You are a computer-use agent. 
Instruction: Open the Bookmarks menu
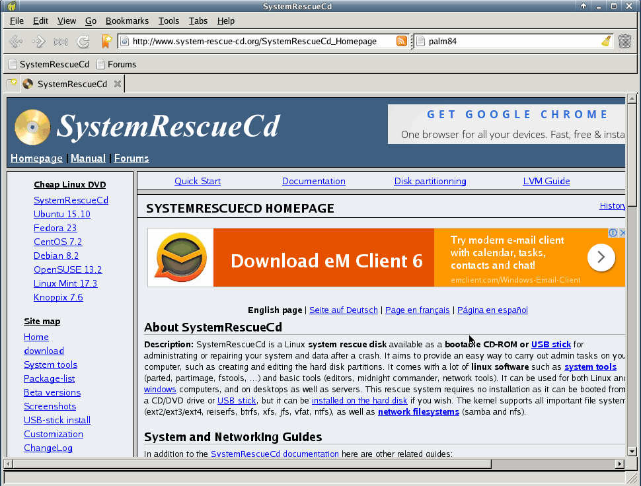tap(127, 20)
